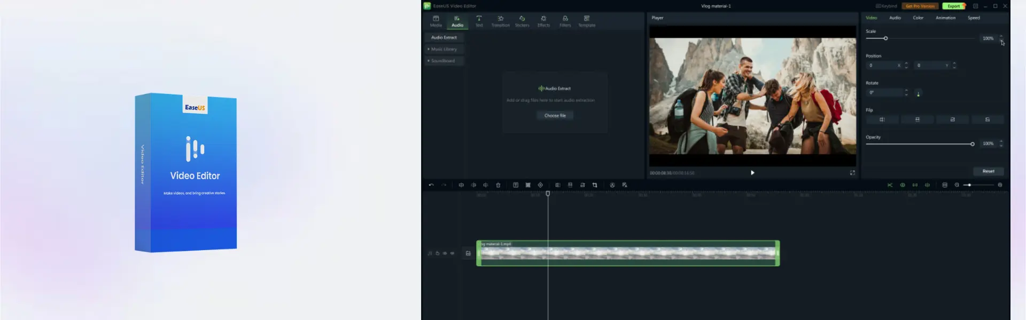Click the flip horizontal icon
1026x320 pixels.
pyautogui.click(x=882, y=119)
